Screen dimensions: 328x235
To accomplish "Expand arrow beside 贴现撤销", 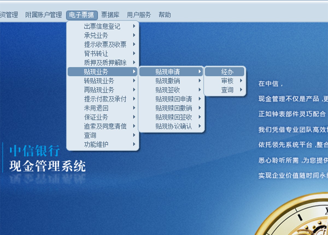I will coord(200,81).
